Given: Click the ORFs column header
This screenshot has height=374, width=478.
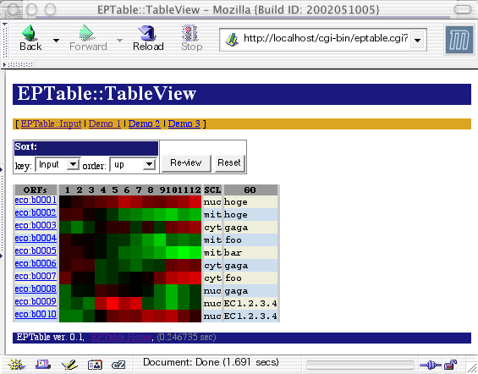Looking at the screenshot, I should 36,190.
